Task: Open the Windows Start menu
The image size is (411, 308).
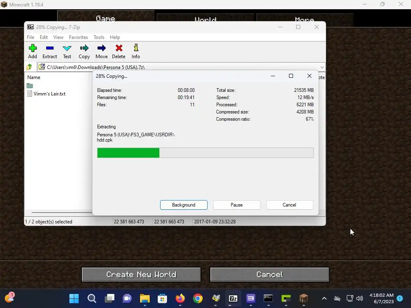Action: tap(74, 298)
